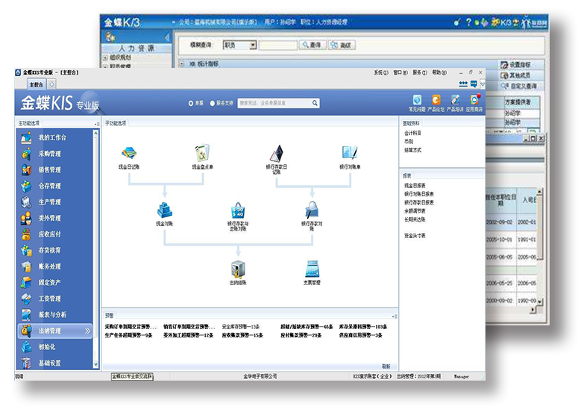Click the 查询 button in K/3 window
The image size is (584, 409).
[x=313, y=45]
